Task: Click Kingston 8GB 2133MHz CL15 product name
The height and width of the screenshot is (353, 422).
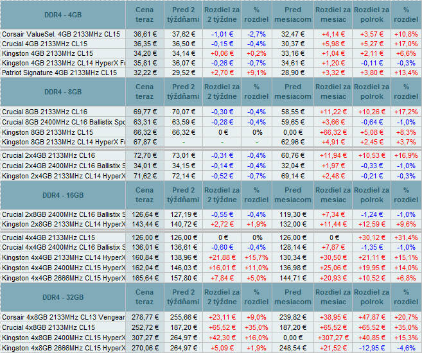Action: coord(48,132)
